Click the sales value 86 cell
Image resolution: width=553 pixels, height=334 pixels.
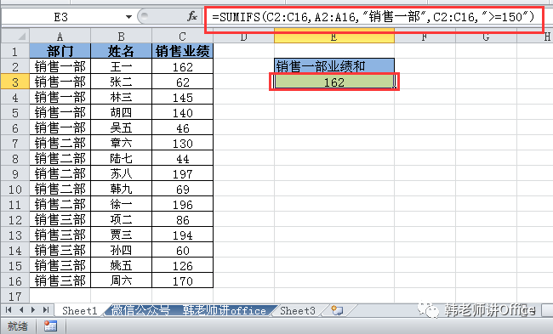(x=182, y=220)
